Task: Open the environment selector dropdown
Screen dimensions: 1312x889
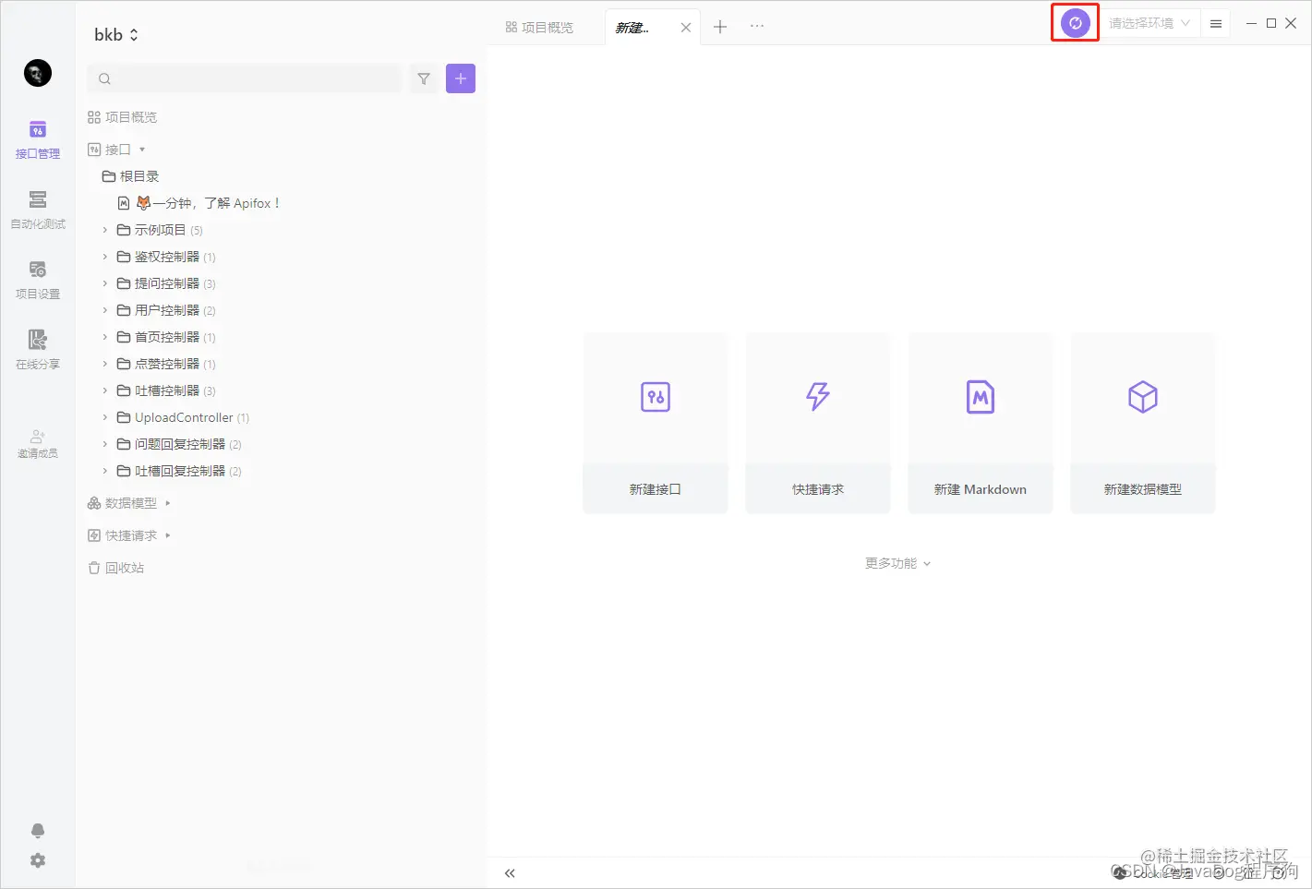Action: click(x=1150, y=23)
